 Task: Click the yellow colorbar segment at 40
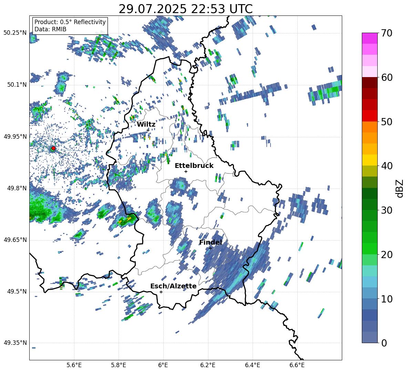pyautogui.click(x=370, y=160)
